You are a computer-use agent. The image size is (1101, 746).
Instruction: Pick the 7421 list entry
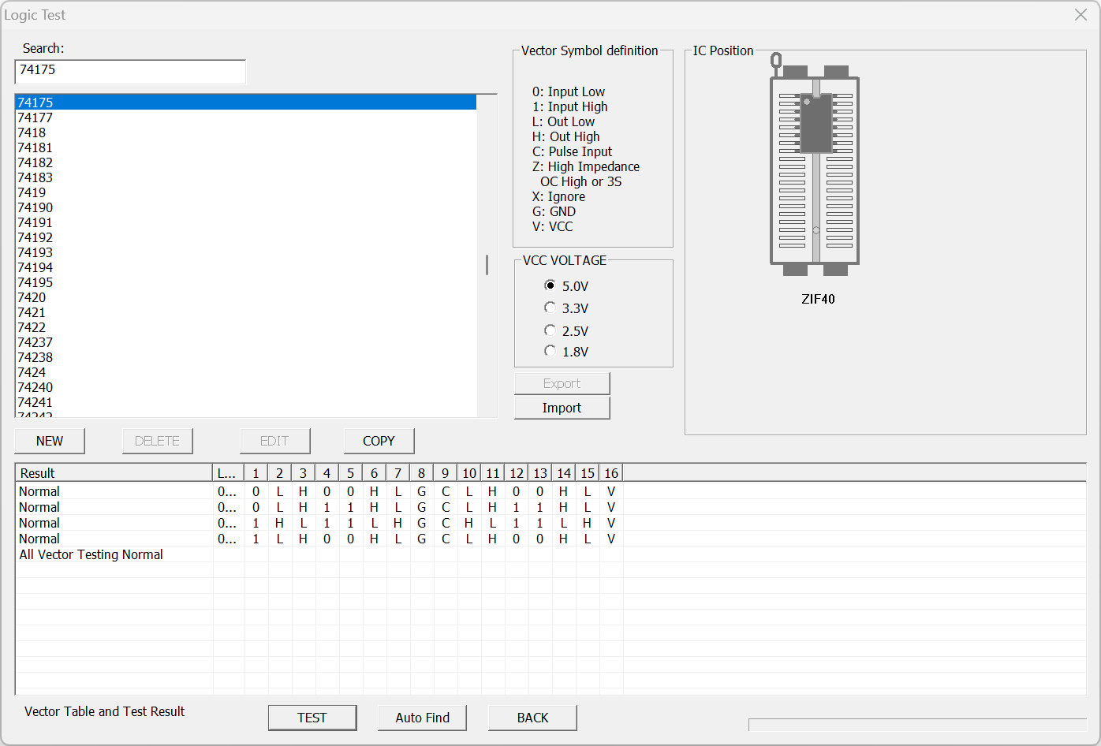tap(246, 312)
